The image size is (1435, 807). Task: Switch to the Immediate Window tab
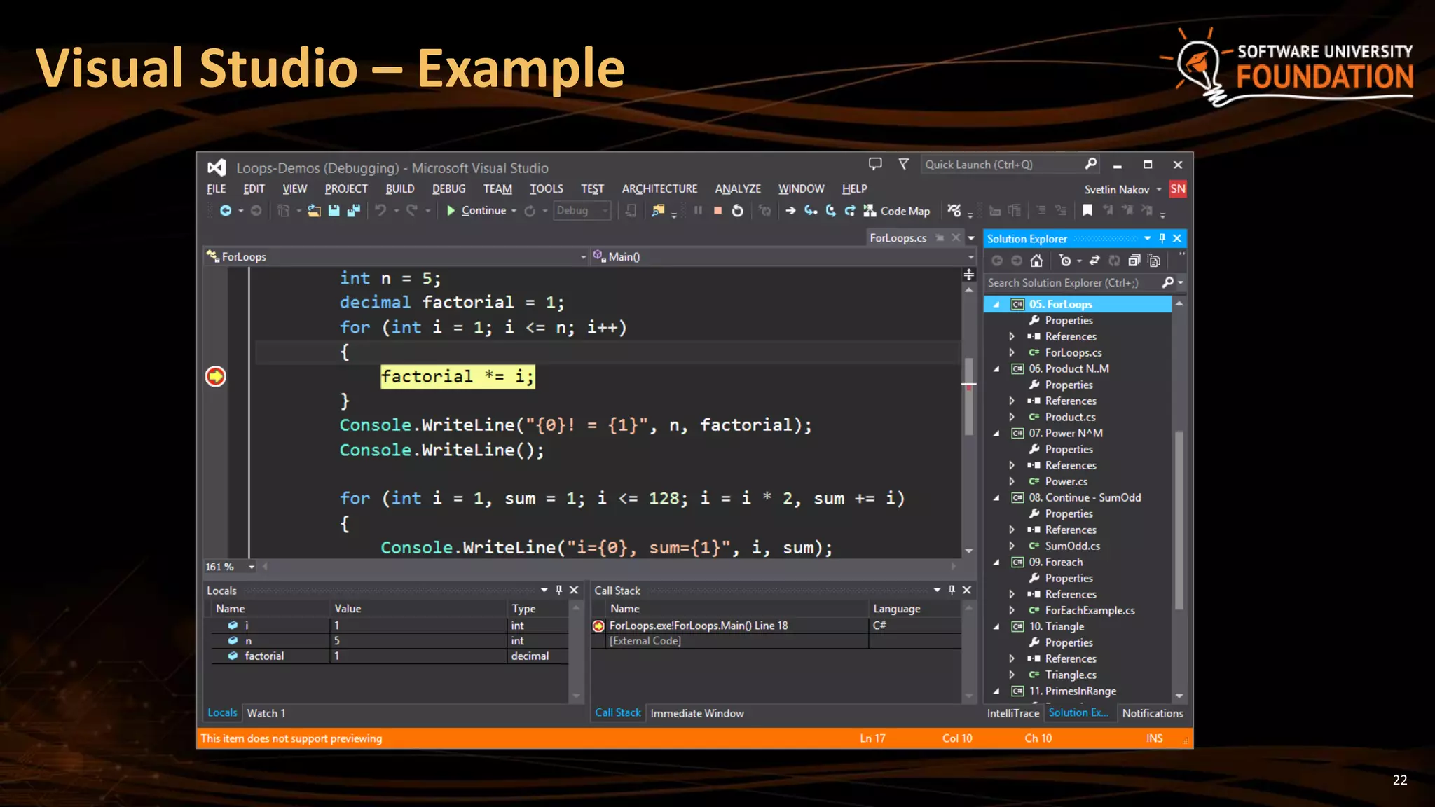pyautogui.click(x=696, y=714)
